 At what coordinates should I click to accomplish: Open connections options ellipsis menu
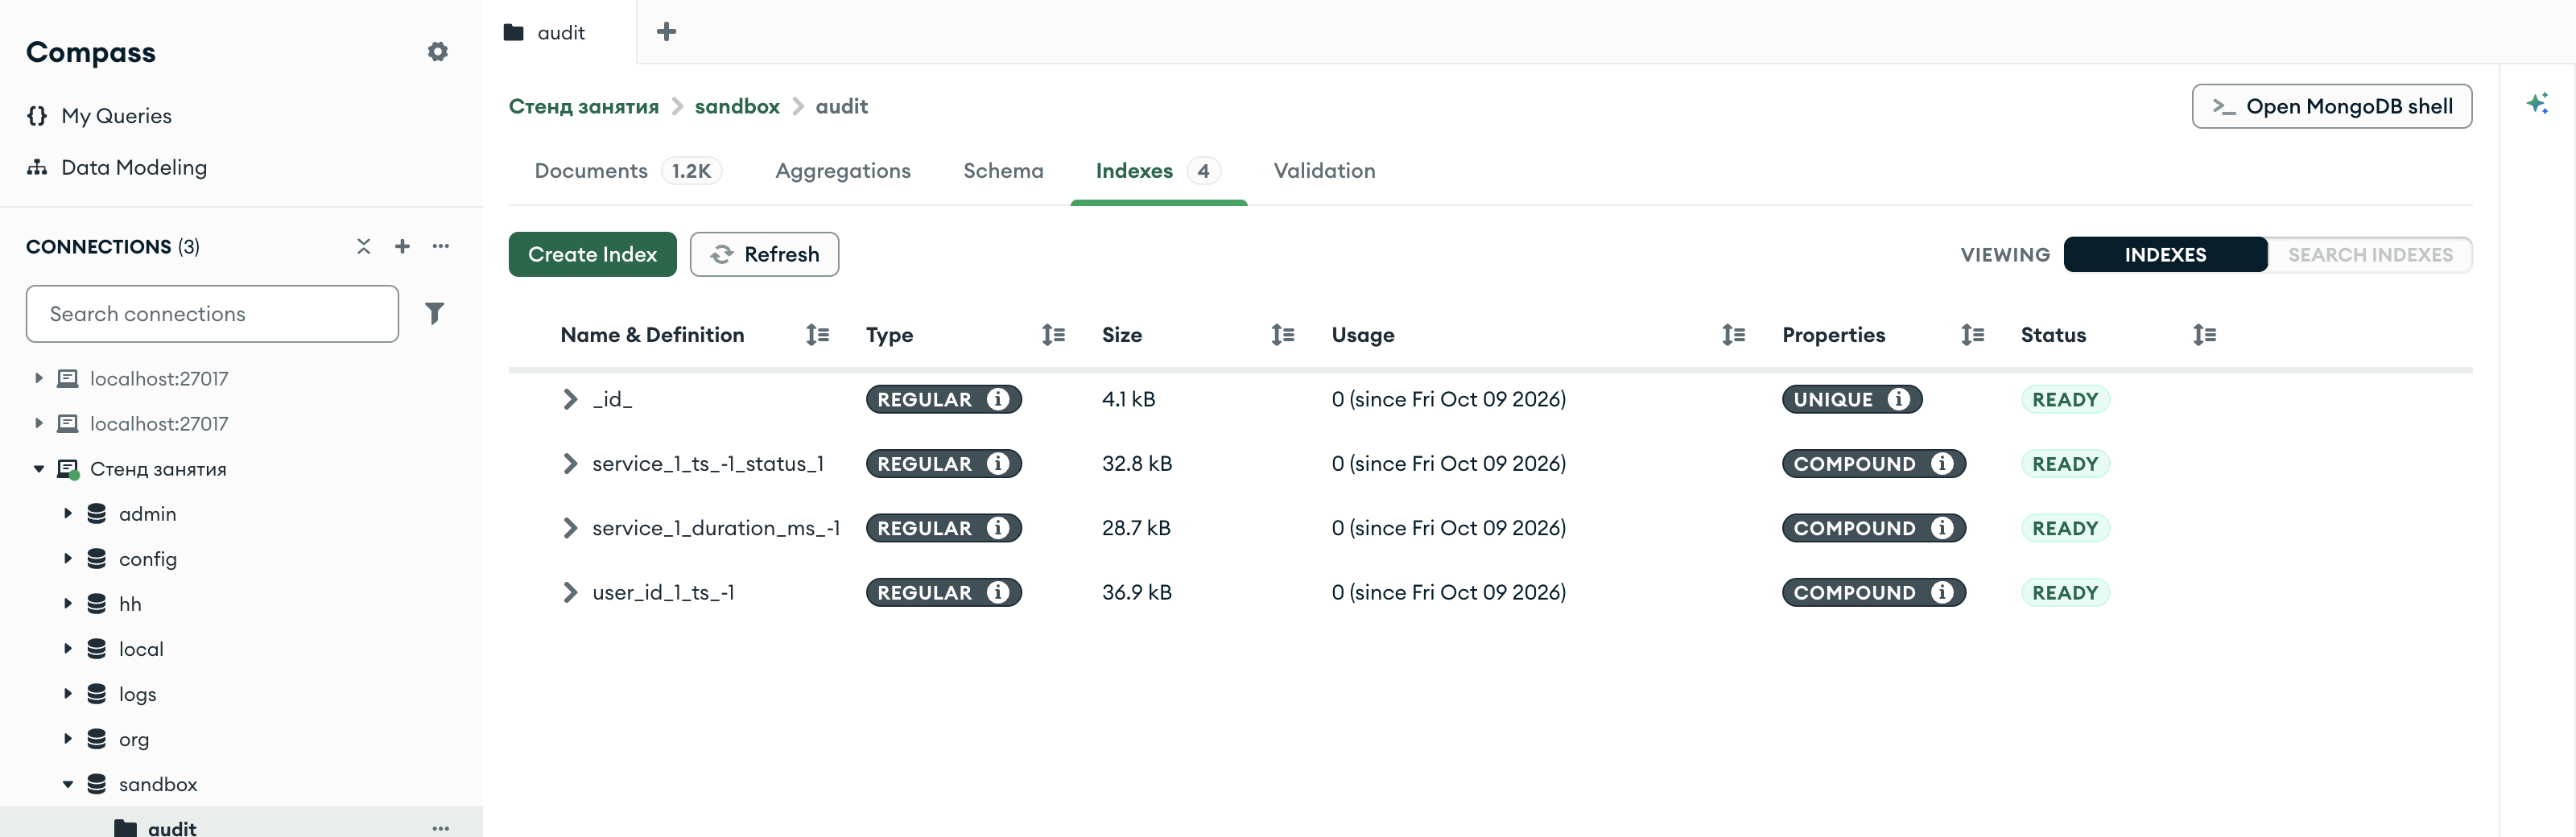pos(441,246)
